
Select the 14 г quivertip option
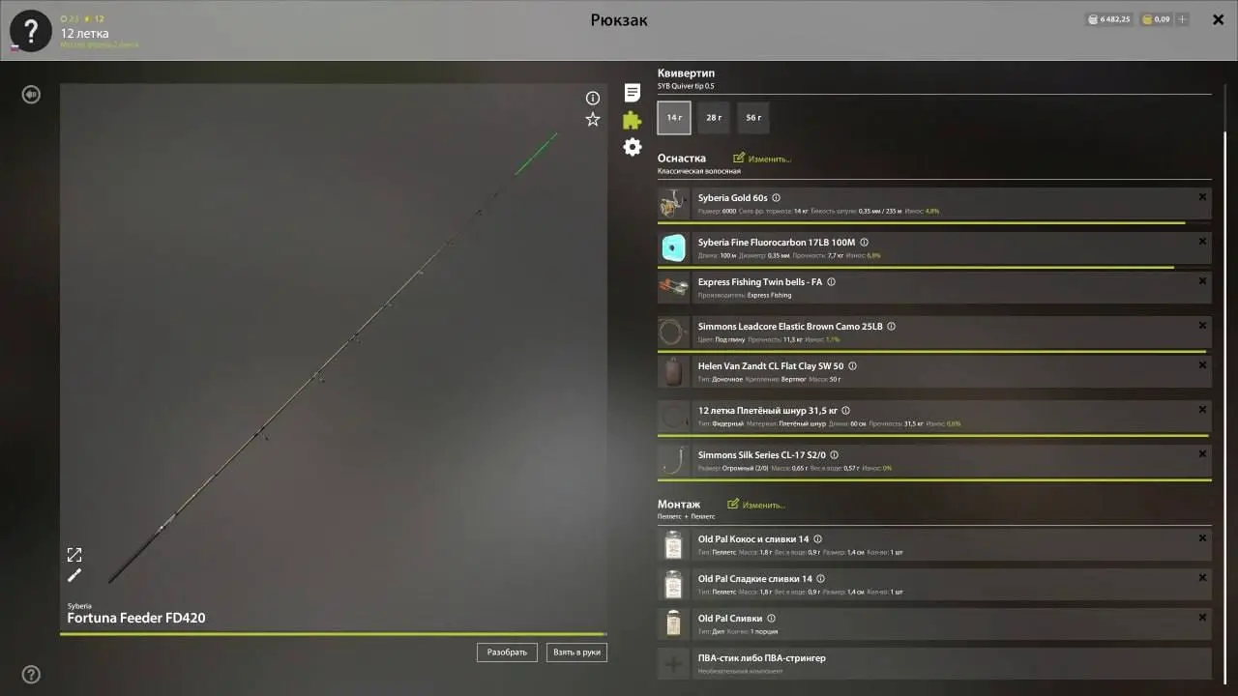coord(674,118)
